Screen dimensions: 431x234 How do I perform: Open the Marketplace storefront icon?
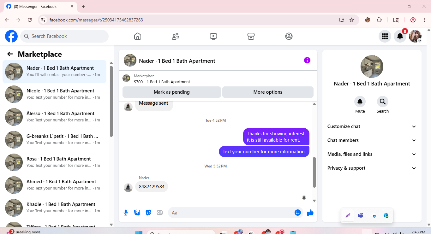click(x=251, y=36)
